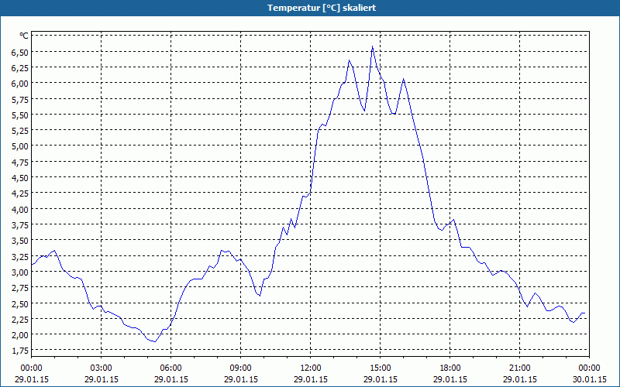Select the 2,50 y-axis value

pos(20,303)
